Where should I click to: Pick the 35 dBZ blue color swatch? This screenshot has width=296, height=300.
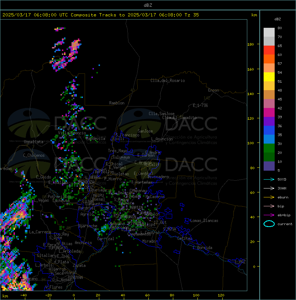point(269,139)
